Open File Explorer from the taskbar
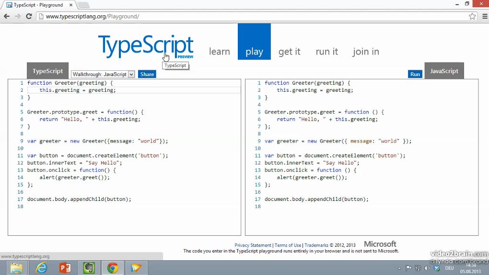This screenshot has width=489, height=275. 16,268
